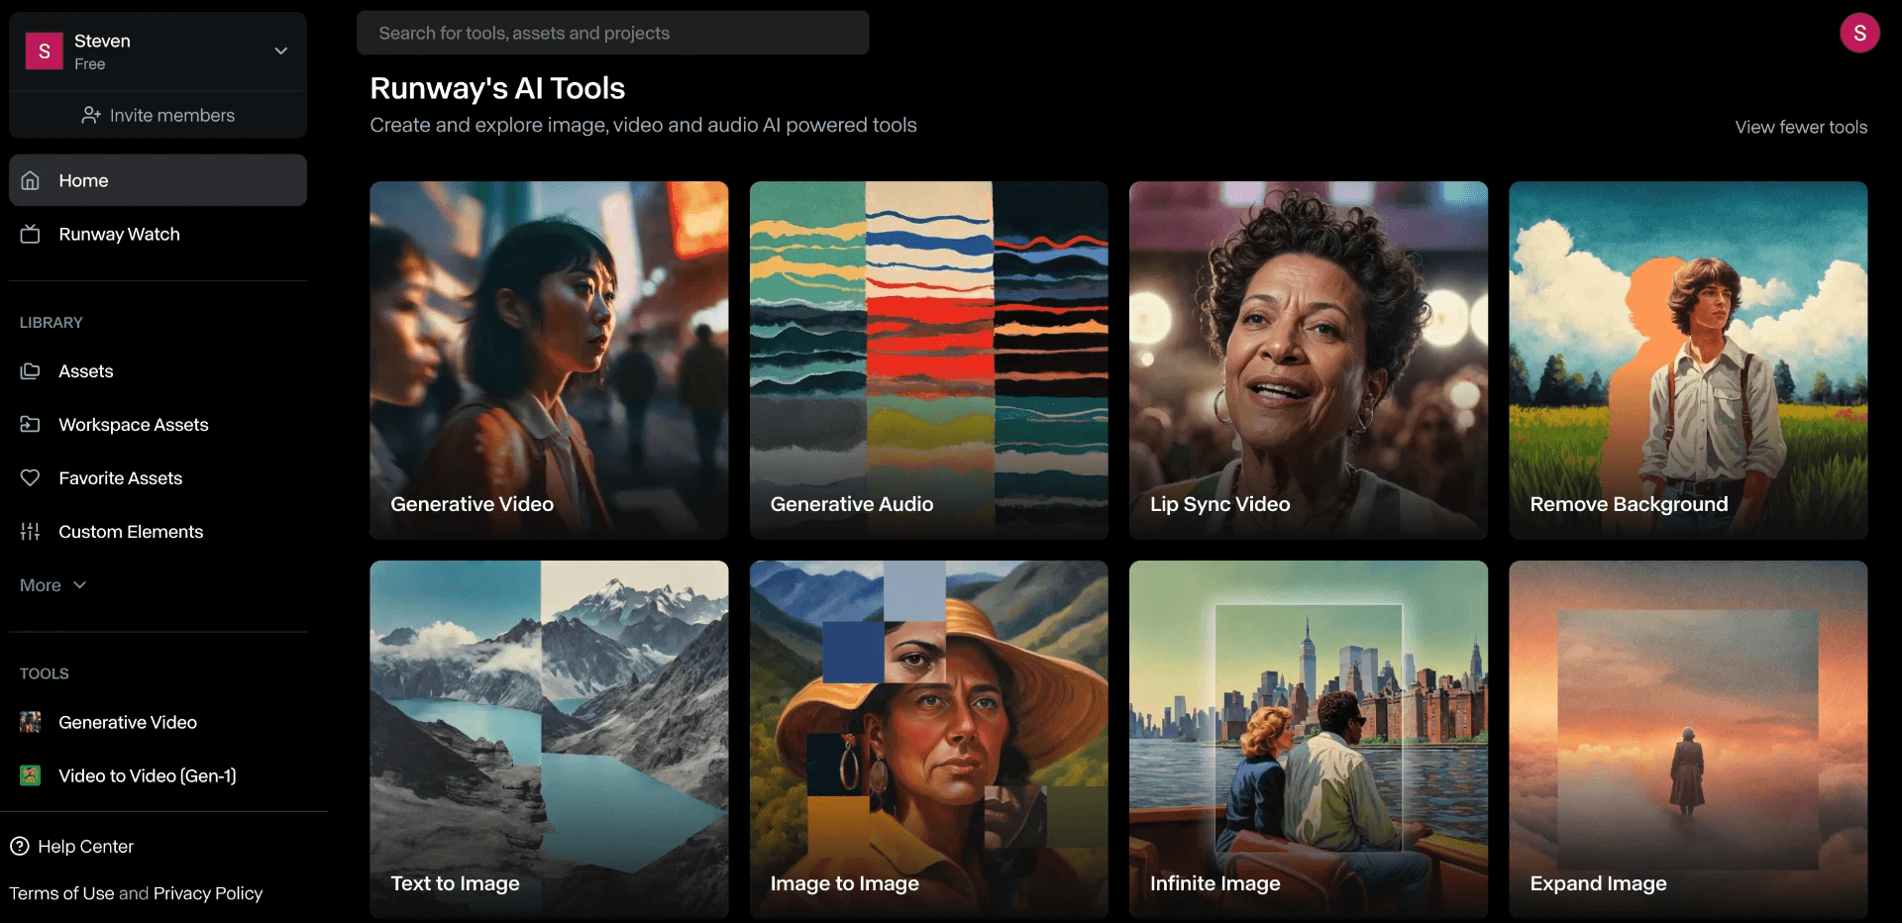Click the Runway's AI Tools heading
Image resolution: width=1902 pixels, height=923 pixels.
(x=497, y=88)
